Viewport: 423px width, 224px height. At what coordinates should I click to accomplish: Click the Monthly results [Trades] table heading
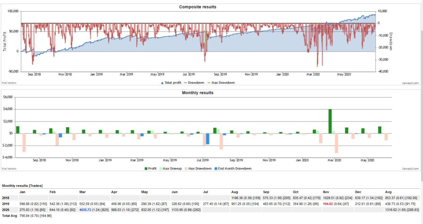[22, 186]
